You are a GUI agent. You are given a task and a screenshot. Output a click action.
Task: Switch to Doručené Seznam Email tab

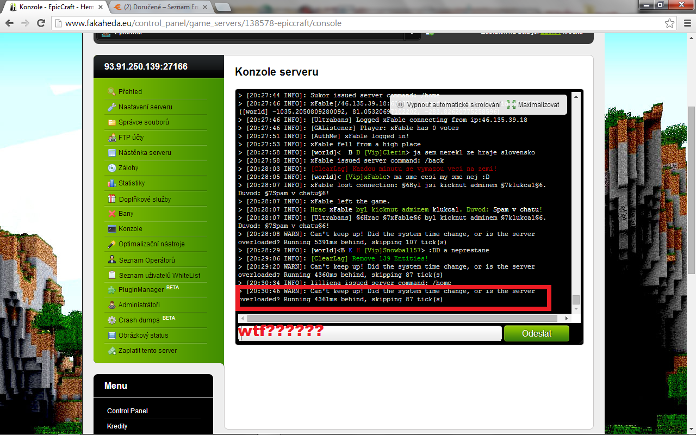click(x=159, y=8)
